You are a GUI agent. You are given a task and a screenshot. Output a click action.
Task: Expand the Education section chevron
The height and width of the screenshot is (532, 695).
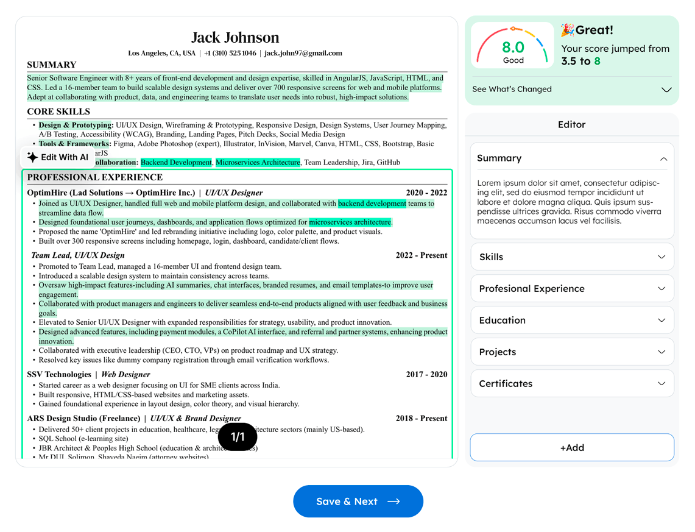pos(661,320)
